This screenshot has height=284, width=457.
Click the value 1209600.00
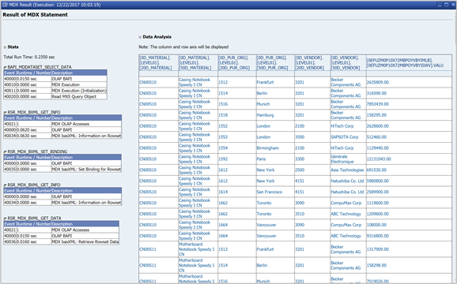pos(378,214)
